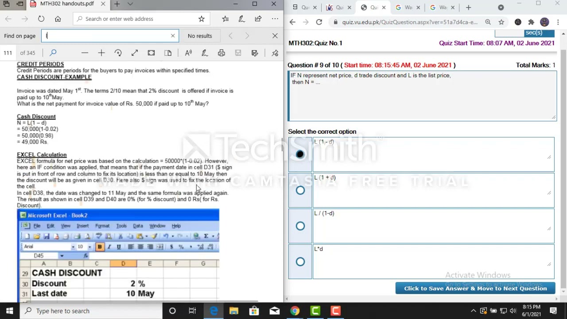Go to Edge home page
This screenshot has height=319, width=567.
(x=58, y=19)
